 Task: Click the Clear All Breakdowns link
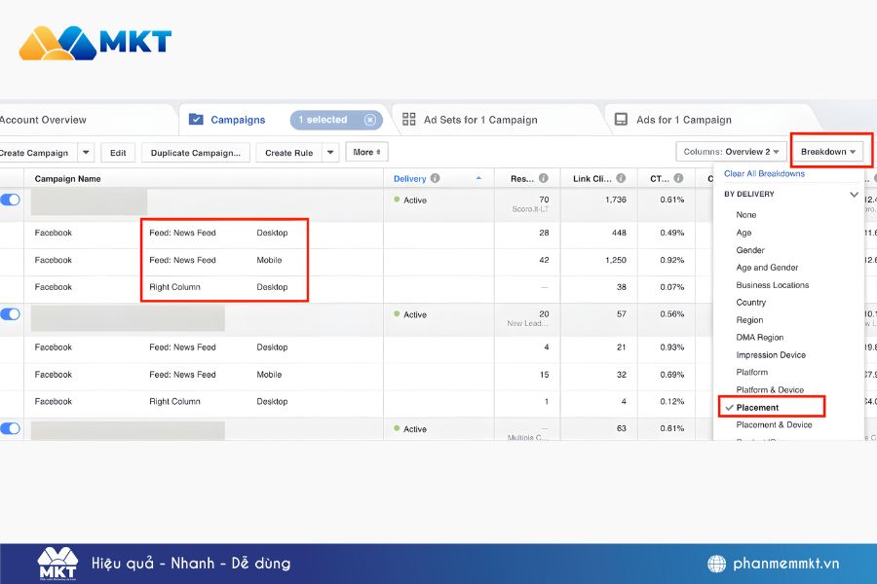[x=764, y=174]
